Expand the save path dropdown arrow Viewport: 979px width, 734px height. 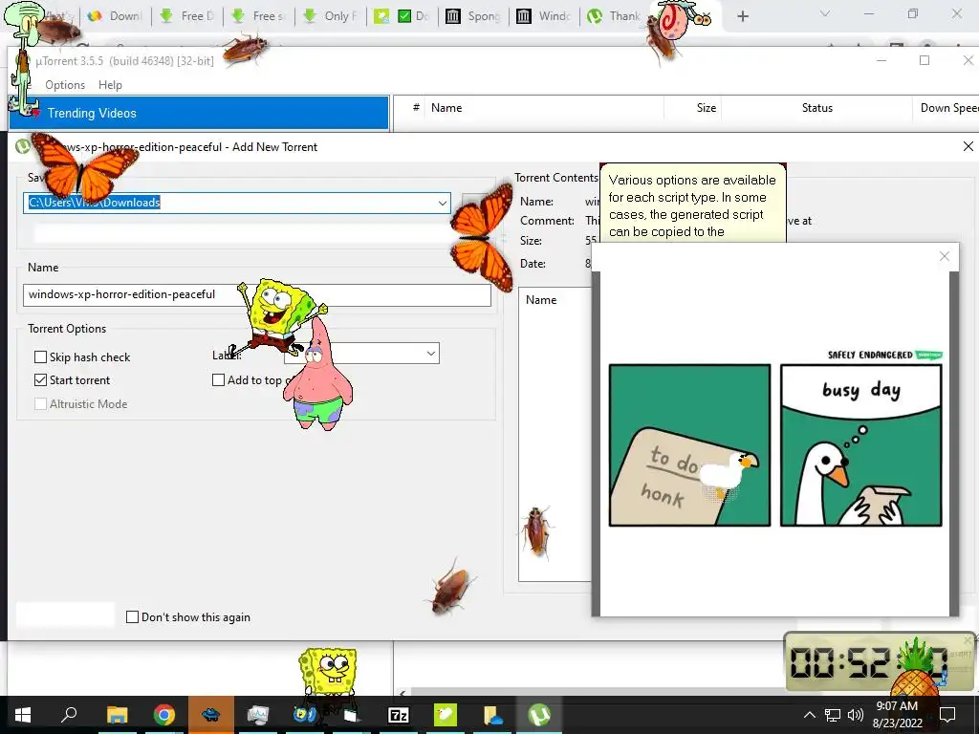click(x=442, y=203)
